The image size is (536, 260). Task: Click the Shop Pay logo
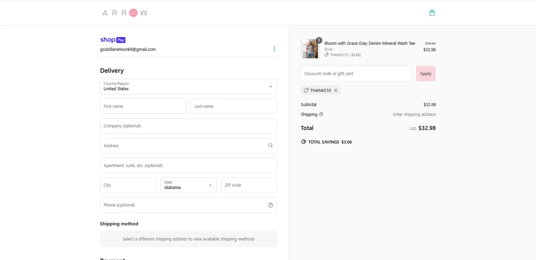pyautogui.click(x=113, y=40)
